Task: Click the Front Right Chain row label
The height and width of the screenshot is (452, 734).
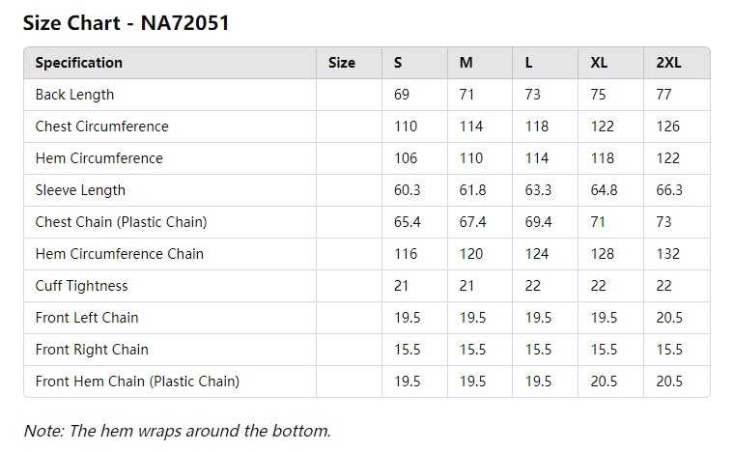Action: click(x=92, y=350)
